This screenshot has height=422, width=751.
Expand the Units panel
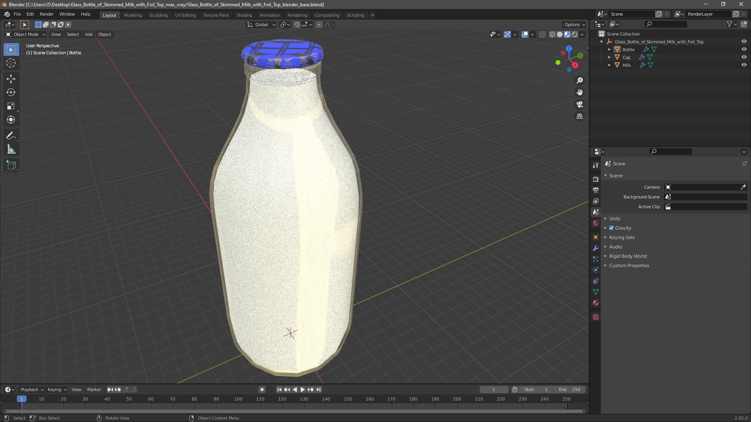coord(614,218)
